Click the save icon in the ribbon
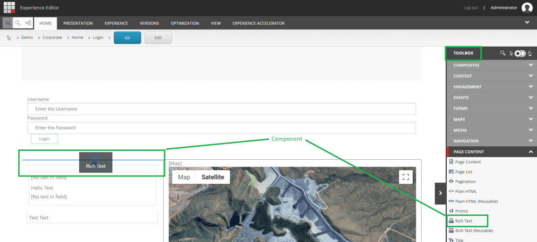The height and width of the screenshot is (242, 537). (7, 23)
